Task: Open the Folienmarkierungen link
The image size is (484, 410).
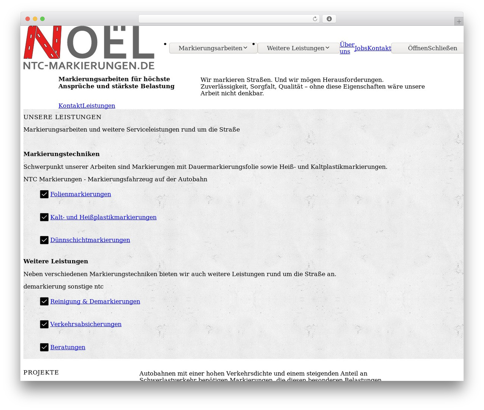Action: (81, 194)
